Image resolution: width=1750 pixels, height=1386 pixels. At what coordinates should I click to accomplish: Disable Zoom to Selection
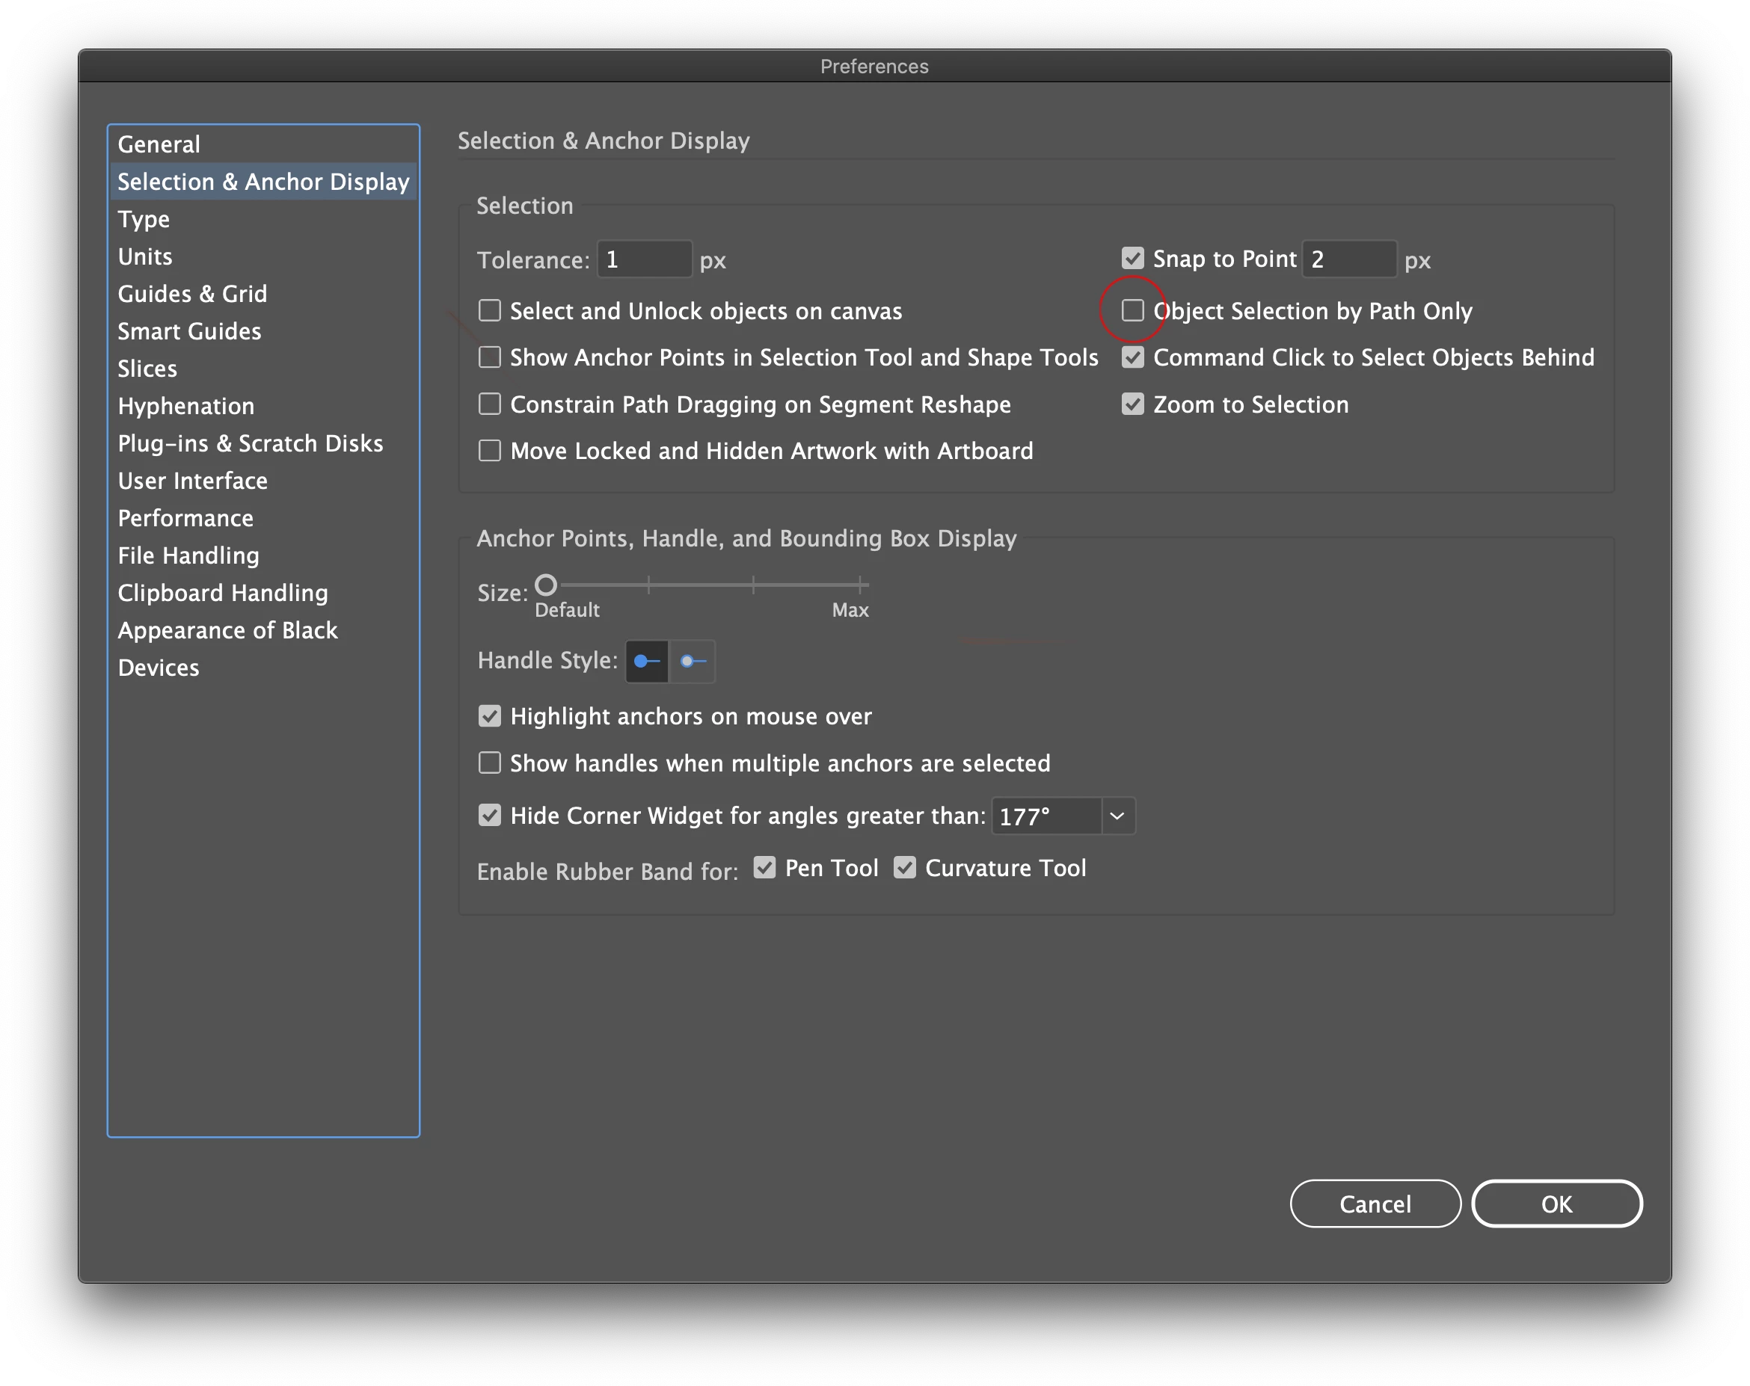pos(1132,404)
